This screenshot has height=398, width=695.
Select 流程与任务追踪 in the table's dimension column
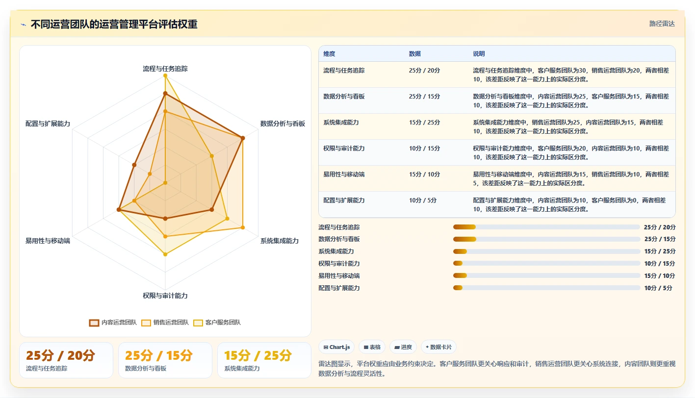[344, 71]
